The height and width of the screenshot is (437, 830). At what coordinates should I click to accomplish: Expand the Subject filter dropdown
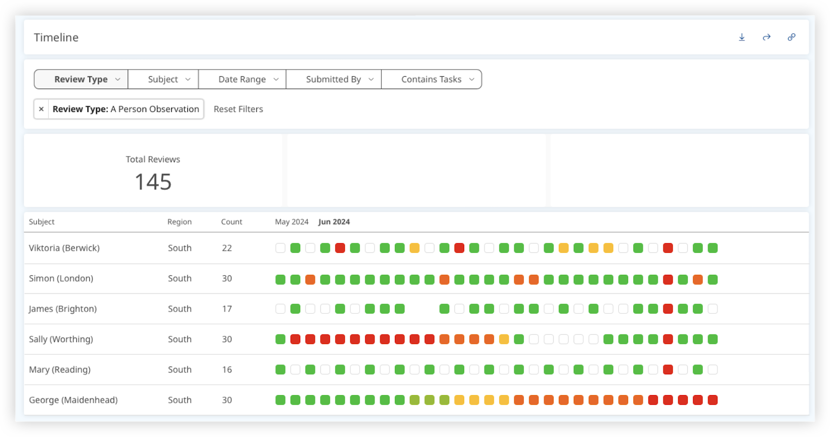(163, 79)
